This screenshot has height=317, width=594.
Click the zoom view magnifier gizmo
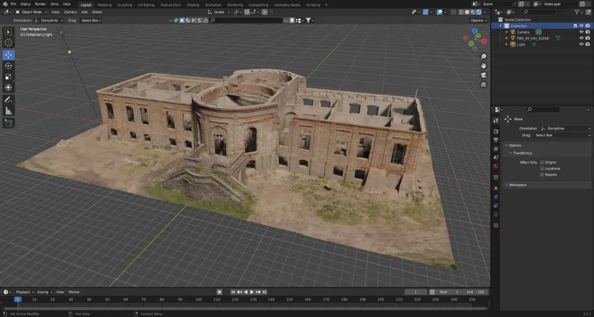coord(483,56)
